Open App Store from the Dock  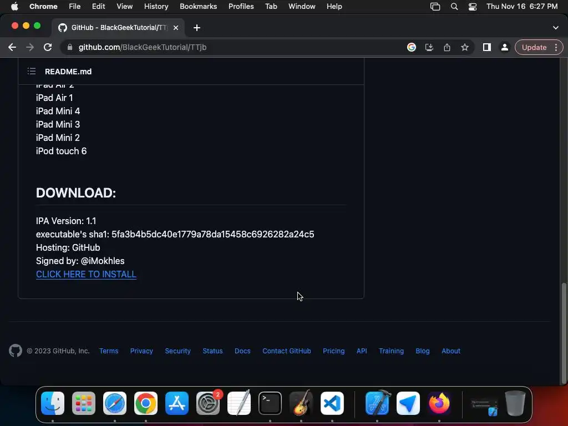(x=177, y=403)
